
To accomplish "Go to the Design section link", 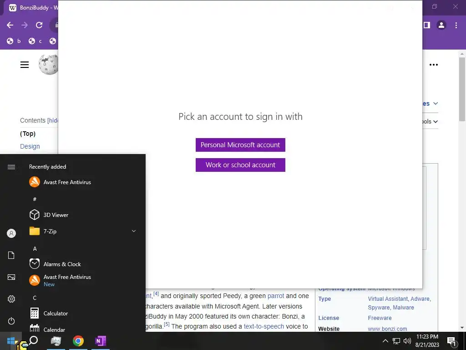I will tap(30, 146).
